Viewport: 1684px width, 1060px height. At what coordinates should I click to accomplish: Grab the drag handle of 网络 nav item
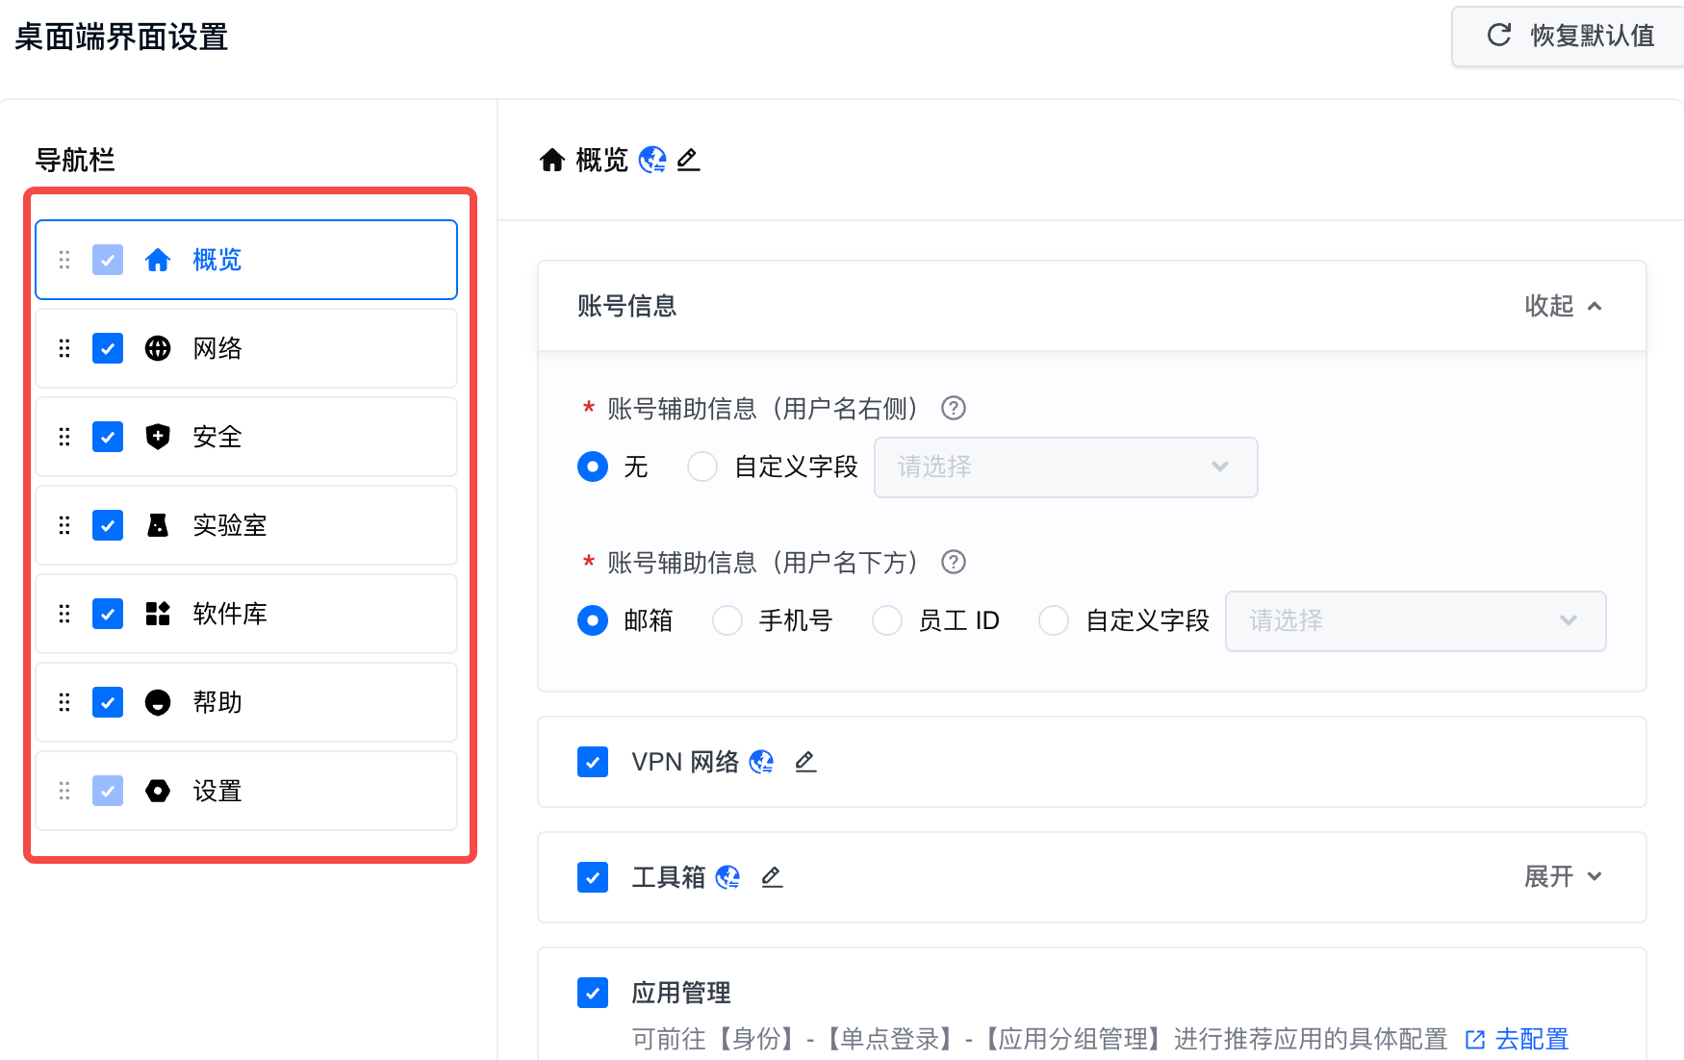coord(64,348)
